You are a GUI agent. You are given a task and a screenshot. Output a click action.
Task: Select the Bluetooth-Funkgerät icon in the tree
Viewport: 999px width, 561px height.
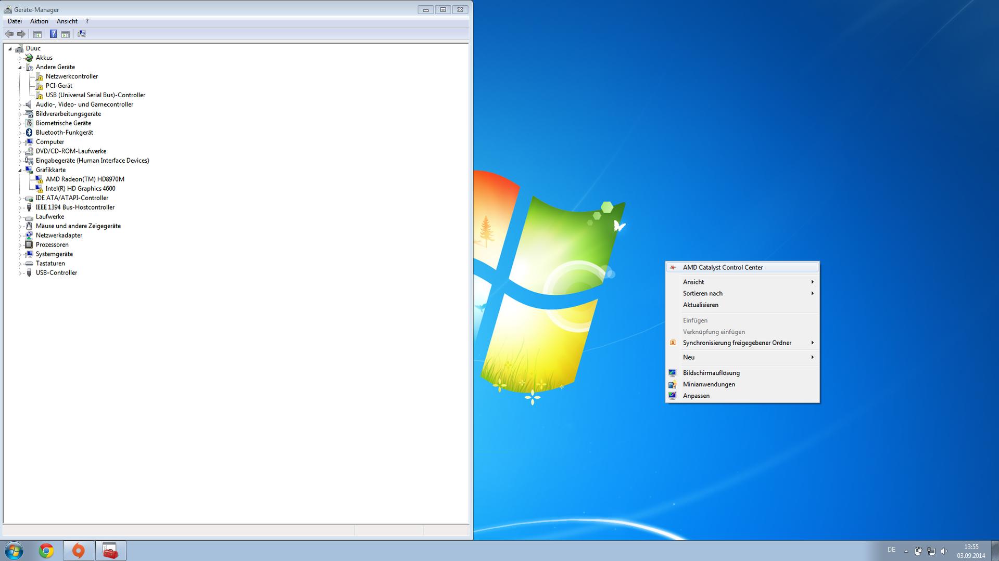click(29, 133)
